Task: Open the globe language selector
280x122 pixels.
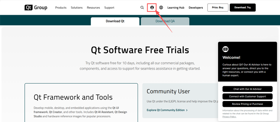Action: [x=161, y=7]
